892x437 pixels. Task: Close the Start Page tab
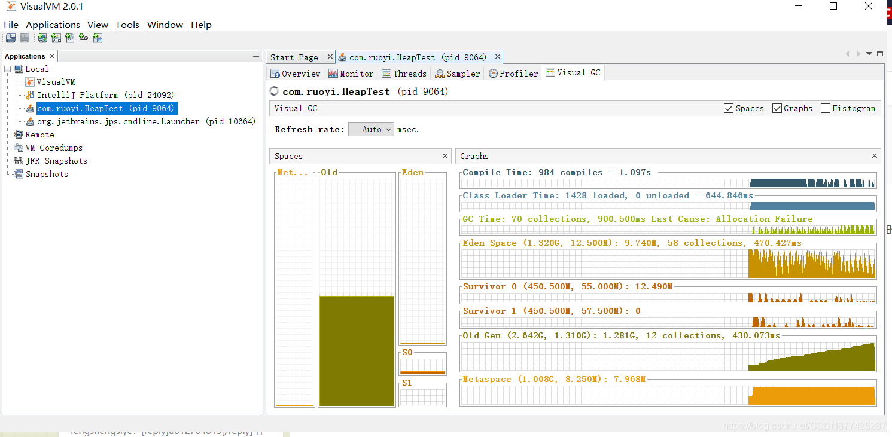coord(330,57)
